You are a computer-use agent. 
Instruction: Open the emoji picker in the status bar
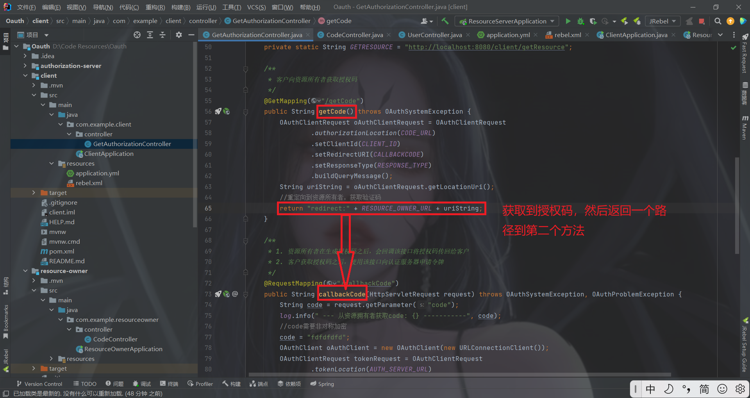[x=722, y=389]
